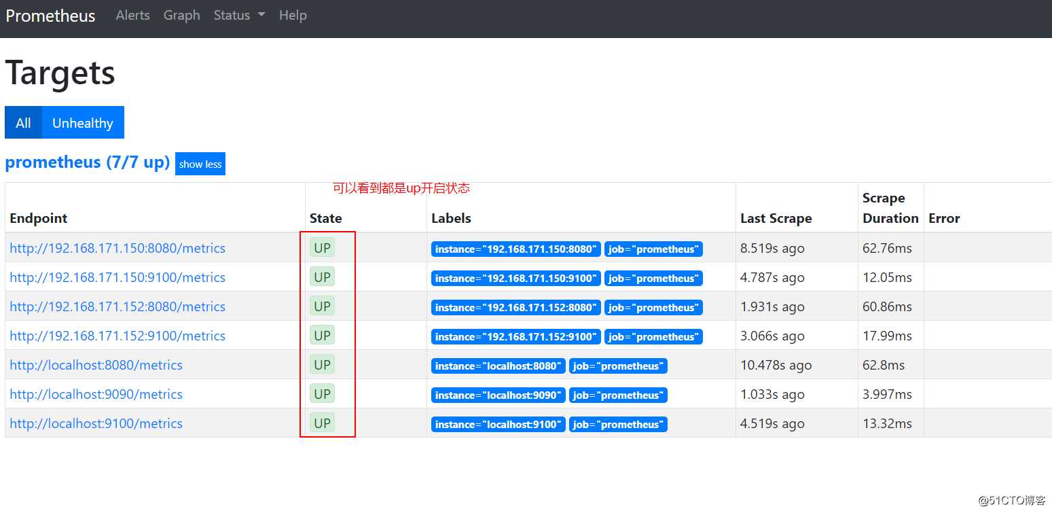Click the Scrape Duration column header

890,208
